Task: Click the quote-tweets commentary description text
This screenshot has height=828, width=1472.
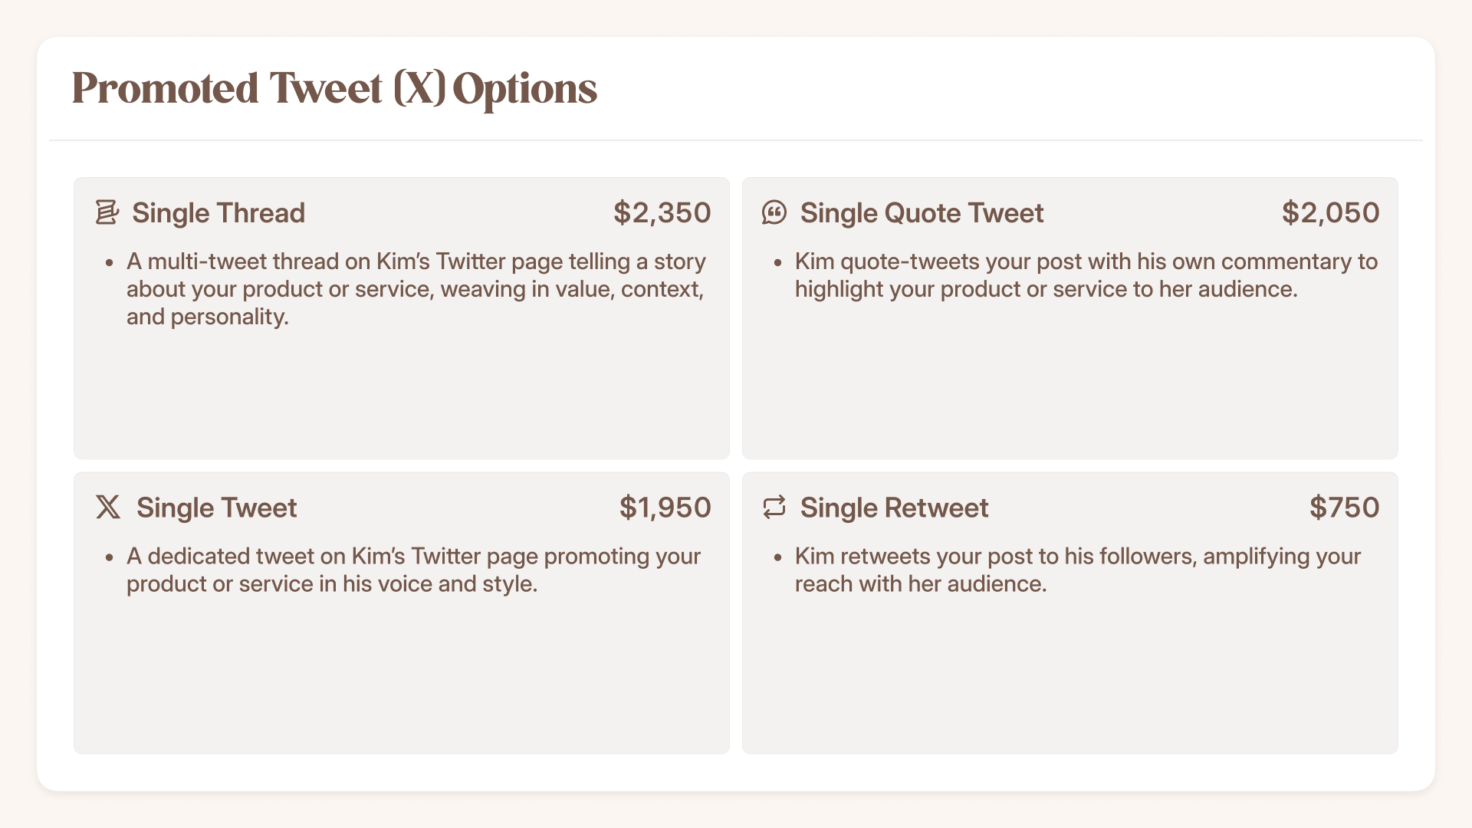Action: (1086, 275)
